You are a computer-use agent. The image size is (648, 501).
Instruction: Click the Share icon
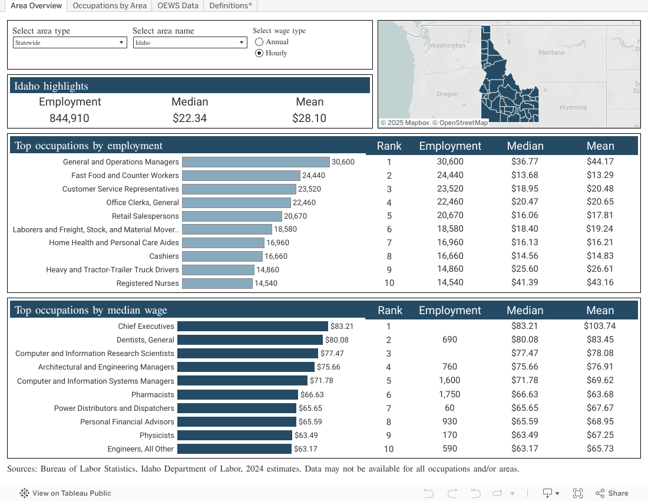point(612,493)
